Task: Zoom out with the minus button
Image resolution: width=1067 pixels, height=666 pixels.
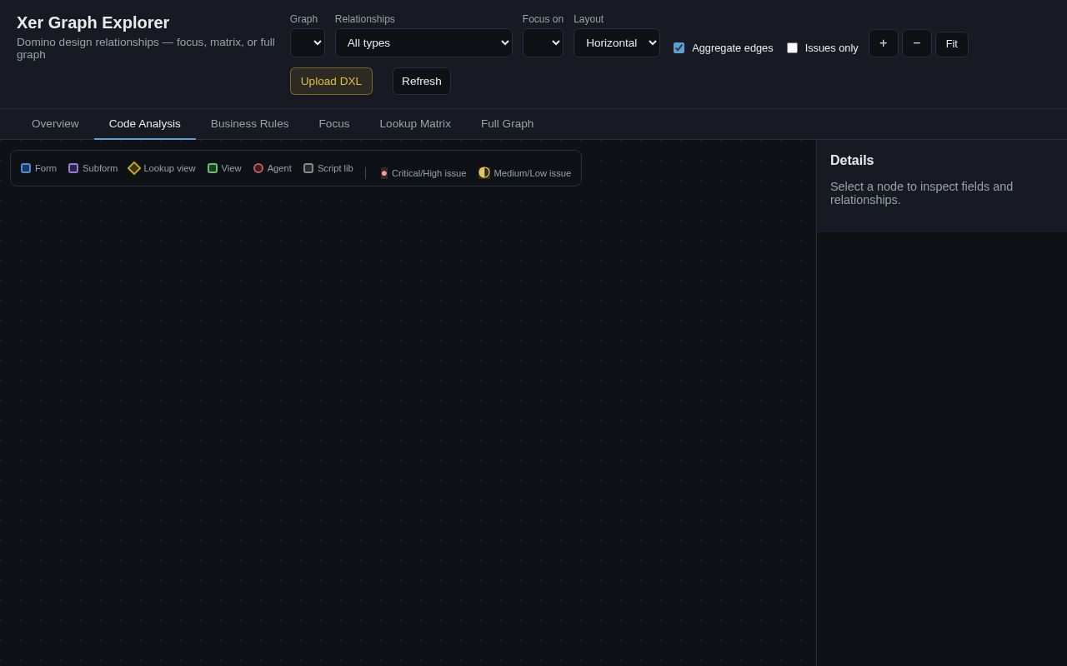Action: (917, 43)
